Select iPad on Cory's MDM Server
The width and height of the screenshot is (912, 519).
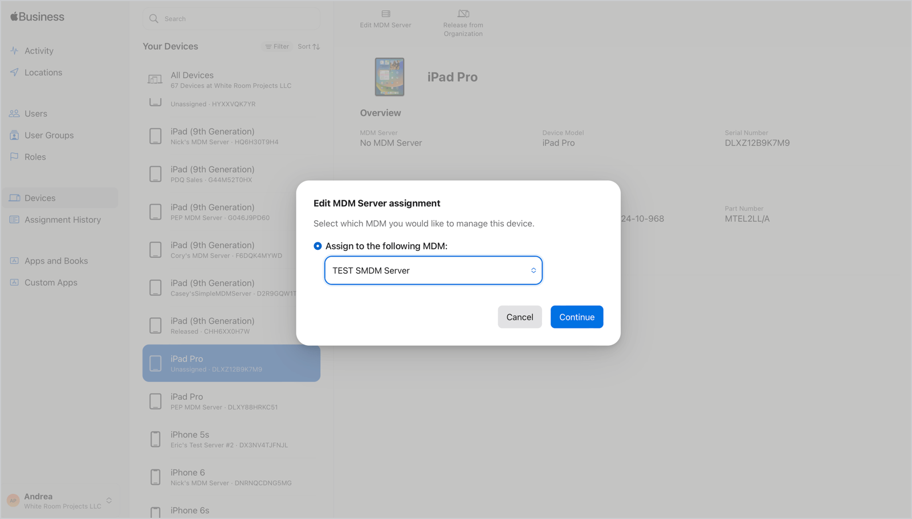point(231,250)
